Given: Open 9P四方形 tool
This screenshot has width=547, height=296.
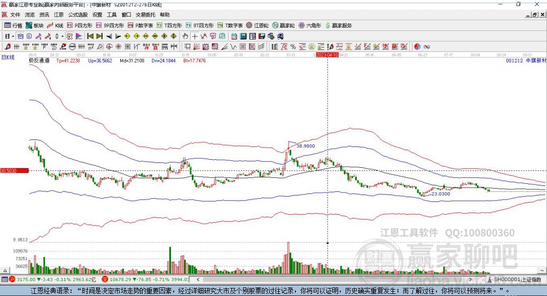Looking at the screenshot, I should (x=110, y=26).
